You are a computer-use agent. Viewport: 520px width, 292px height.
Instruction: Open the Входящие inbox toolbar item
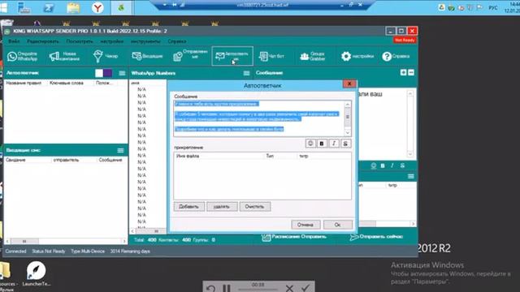(147, 56)
